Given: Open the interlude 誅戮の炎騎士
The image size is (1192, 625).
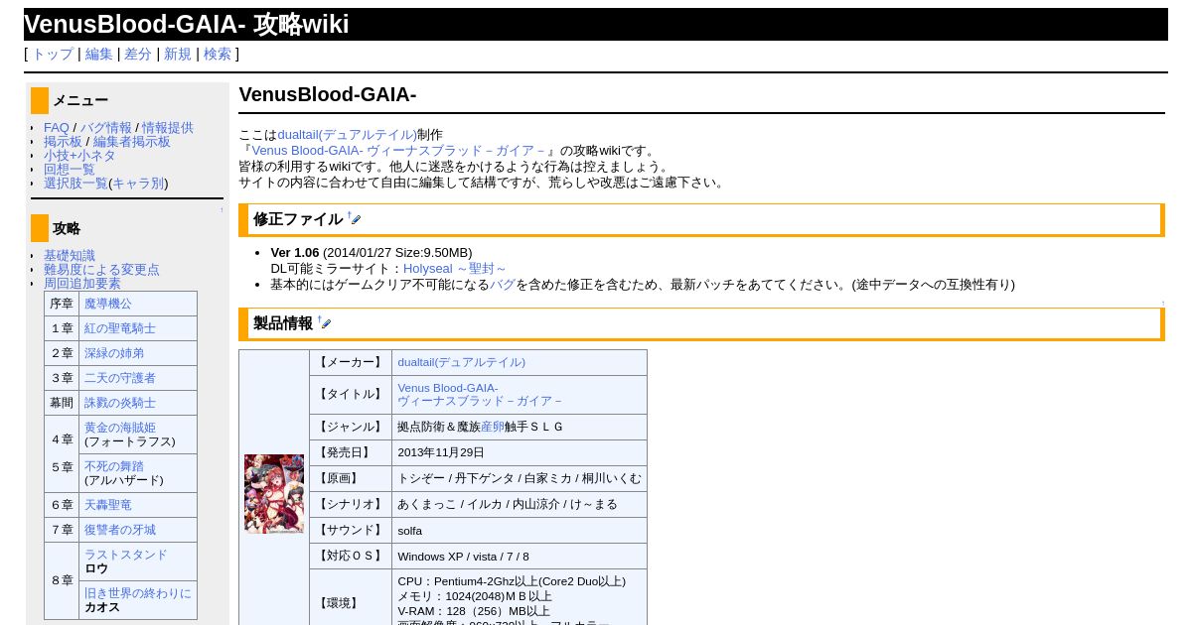Looking at the screenshot, I should click(x=120, y=403).
